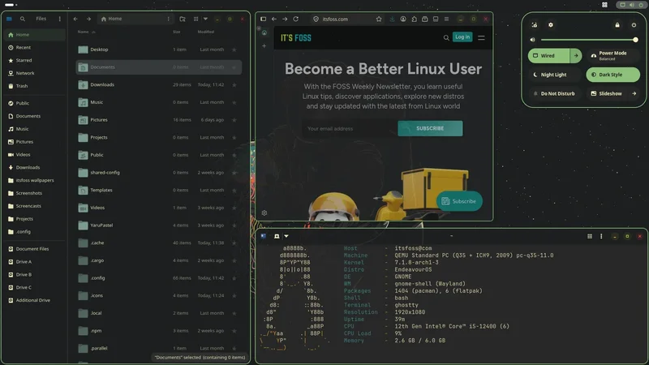Open view options dropdown arrow in Files
This screenshot has width=649, height=365.
click(x=205, y=19)
